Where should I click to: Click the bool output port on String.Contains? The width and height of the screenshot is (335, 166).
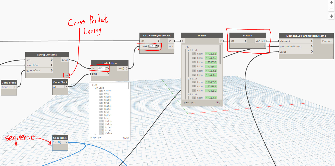(x=65, y=60)
